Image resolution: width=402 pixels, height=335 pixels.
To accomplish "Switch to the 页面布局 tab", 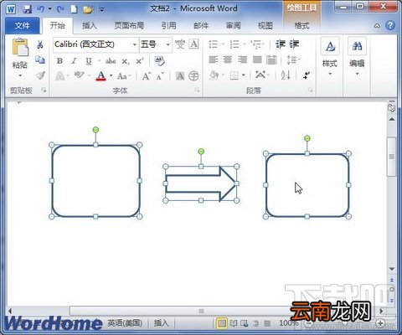I will pyautogui.click(x=129, y=26).
